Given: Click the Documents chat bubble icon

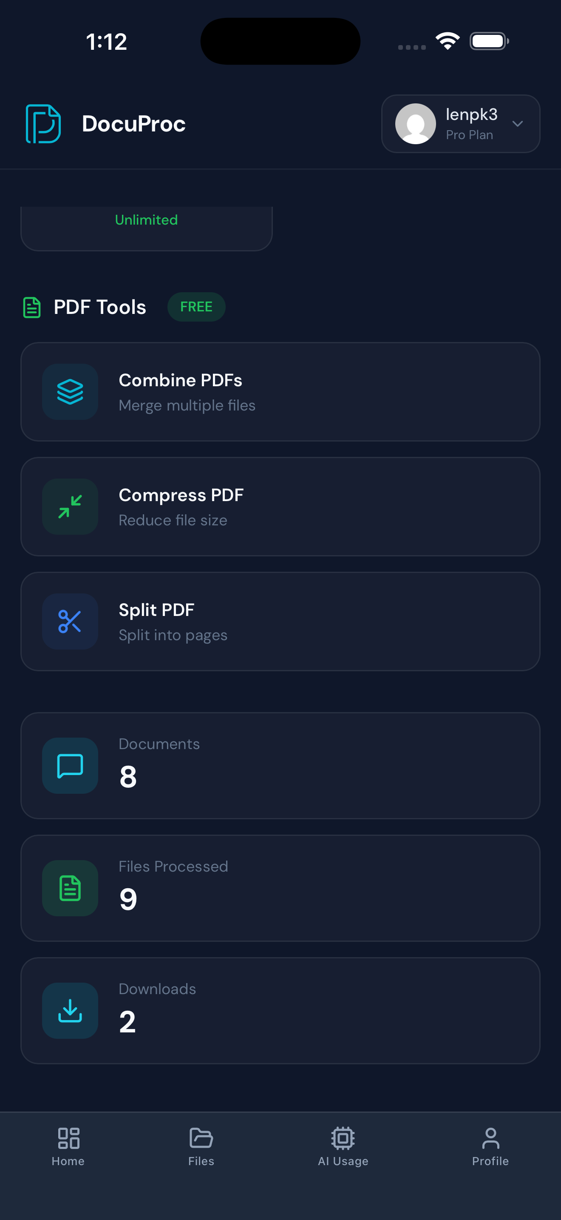Looking at the screenshot, I should tap(70, 765).
